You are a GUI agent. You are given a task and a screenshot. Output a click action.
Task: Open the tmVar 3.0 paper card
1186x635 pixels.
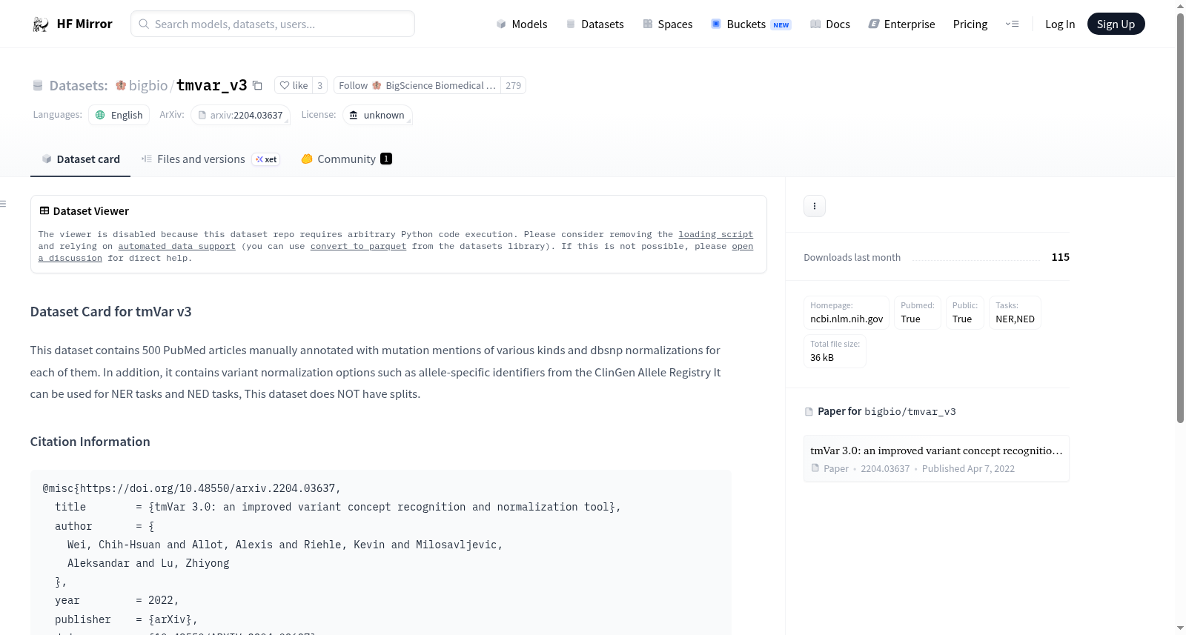(936, 459)
